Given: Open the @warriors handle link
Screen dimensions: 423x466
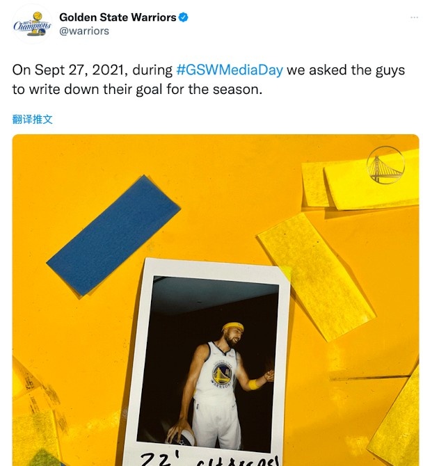Looking at the screenshot, I should point(84,31).
